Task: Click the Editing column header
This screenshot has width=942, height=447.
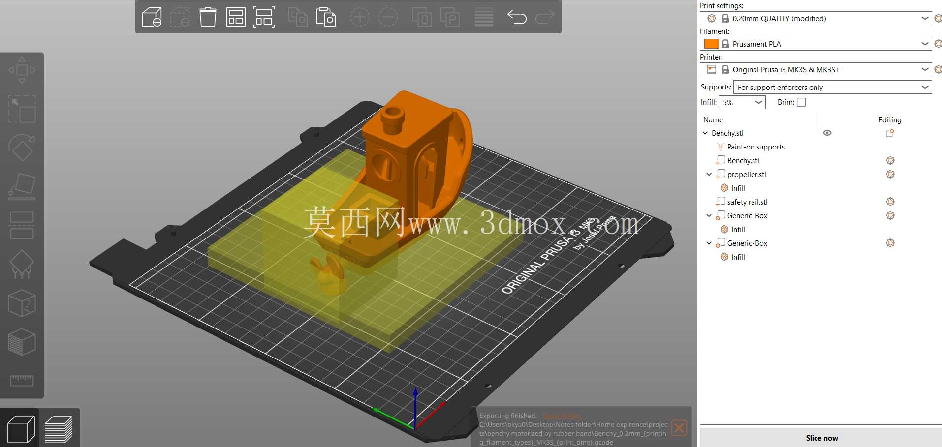Action: [890, 119]
